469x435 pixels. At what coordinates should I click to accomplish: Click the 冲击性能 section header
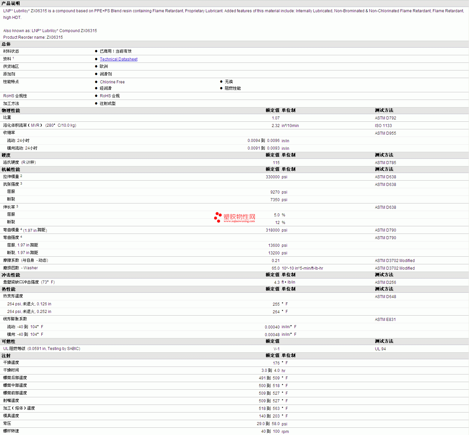click(11, 275)
